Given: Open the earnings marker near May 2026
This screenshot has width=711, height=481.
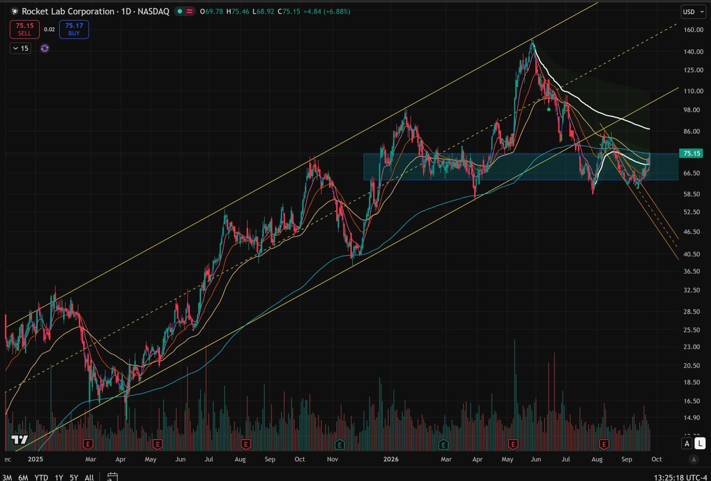Looking at the screenshot, I should (x=513, y=444).
